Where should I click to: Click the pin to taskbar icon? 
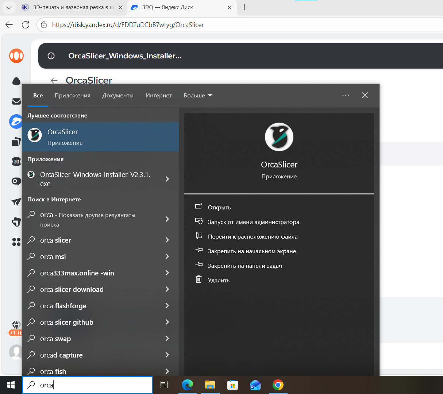pos(199,264)
